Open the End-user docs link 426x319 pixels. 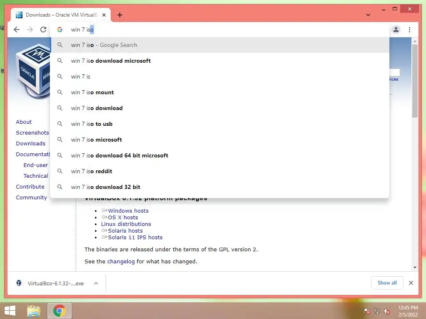click(36, 165)
